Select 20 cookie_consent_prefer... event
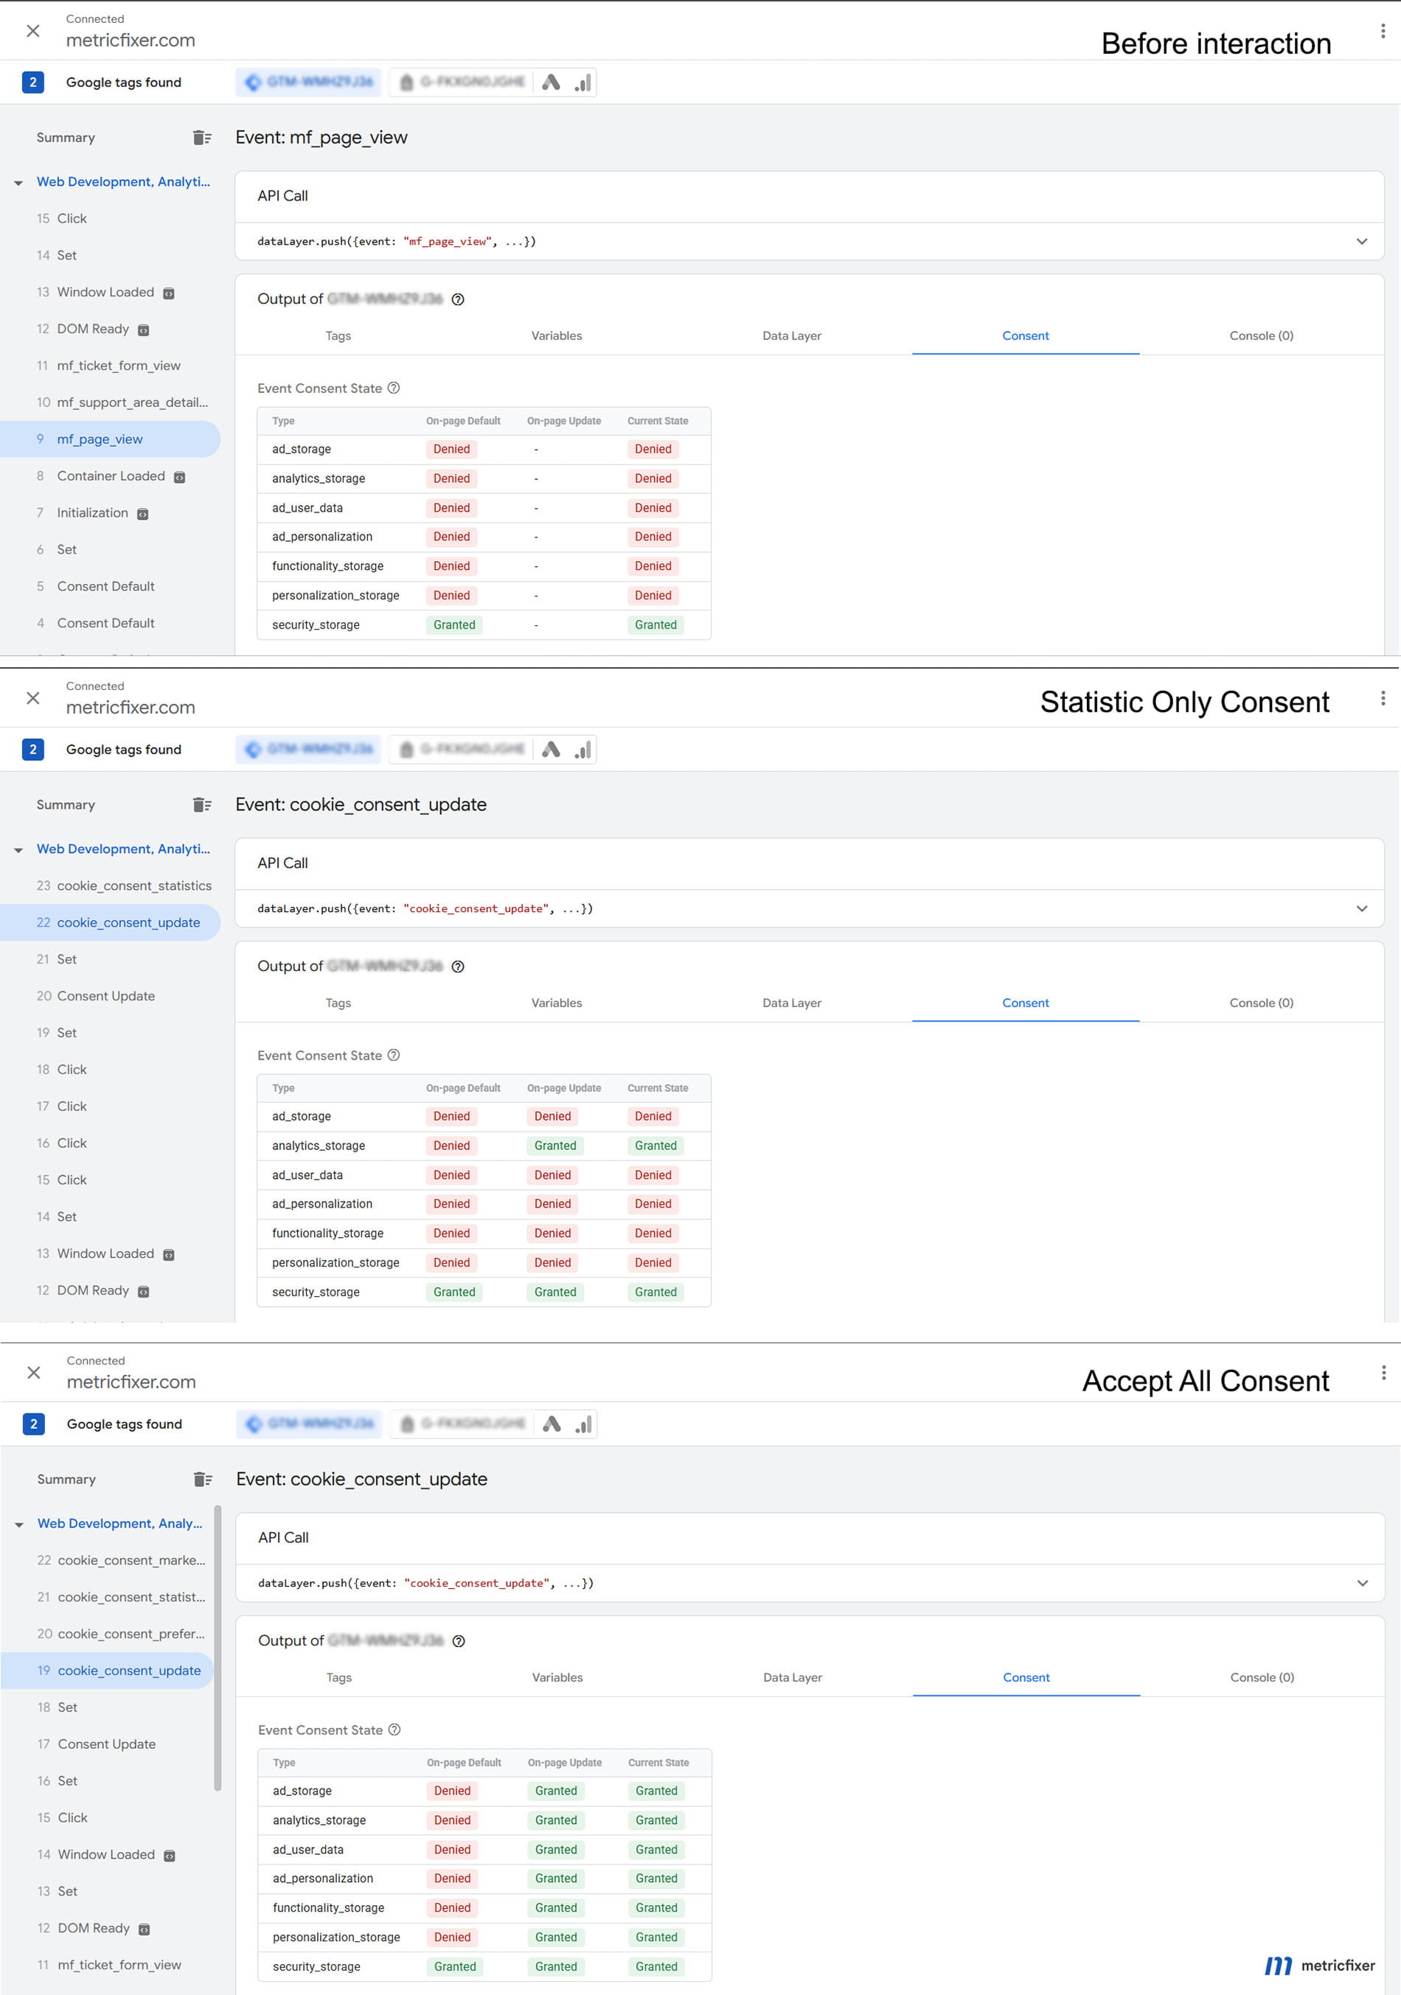 (x=107, y=1634)
